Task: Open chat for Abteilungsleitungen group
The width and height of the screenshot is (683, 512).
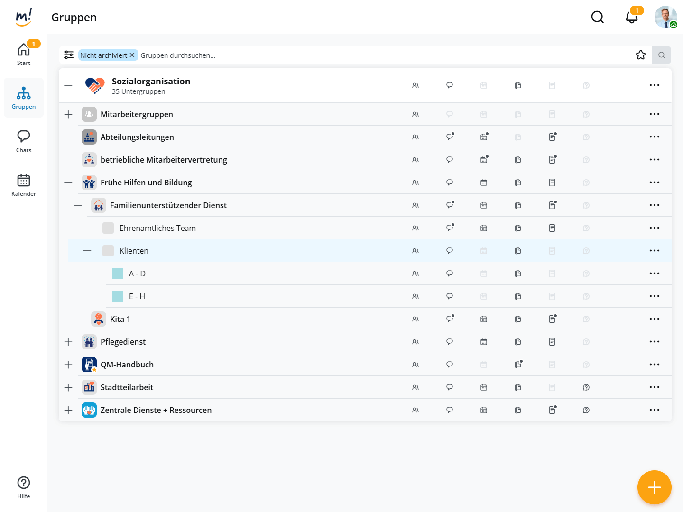Action: tap(450, 137)
